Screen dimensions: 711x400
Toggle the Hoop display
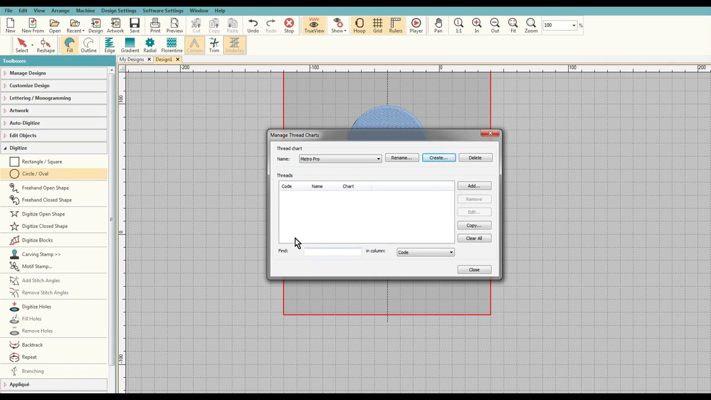pyautogui.click(x=359, y=26)
